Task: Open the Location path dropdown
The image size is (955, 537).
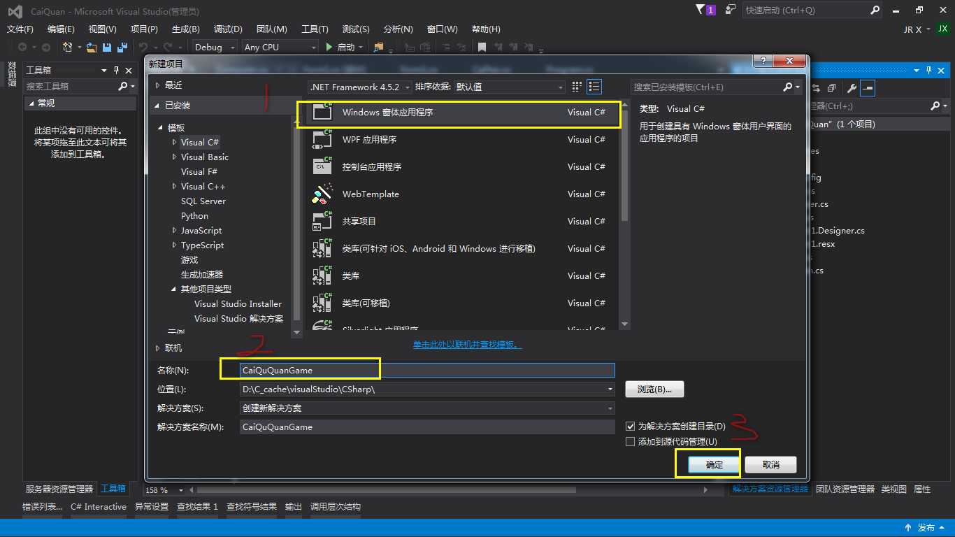Action: coord(610,389)
